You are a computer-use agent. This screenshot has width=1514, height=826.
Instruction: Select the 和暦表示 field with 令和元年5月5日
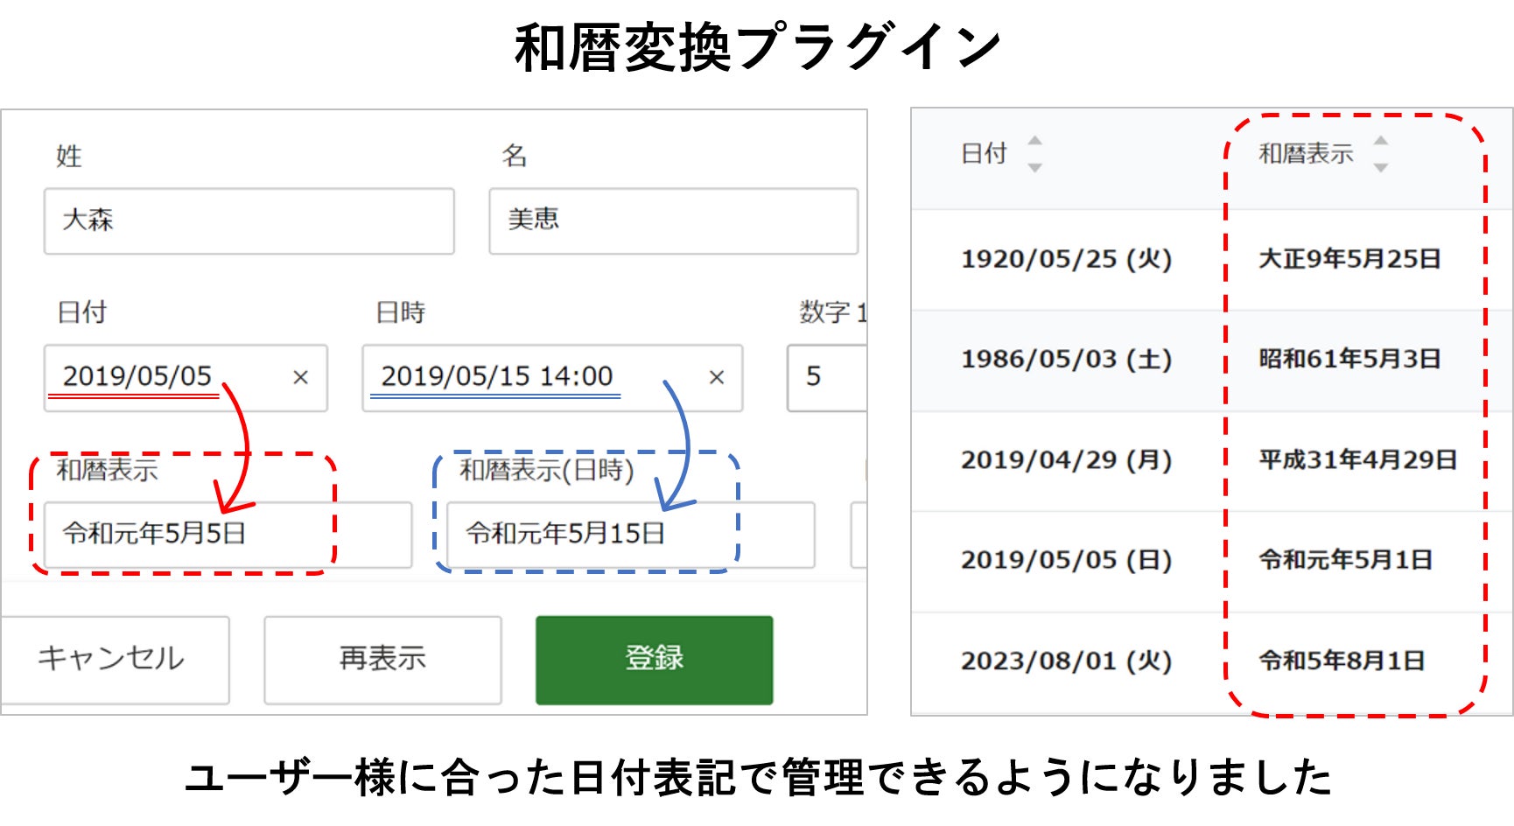pos(228,534)
